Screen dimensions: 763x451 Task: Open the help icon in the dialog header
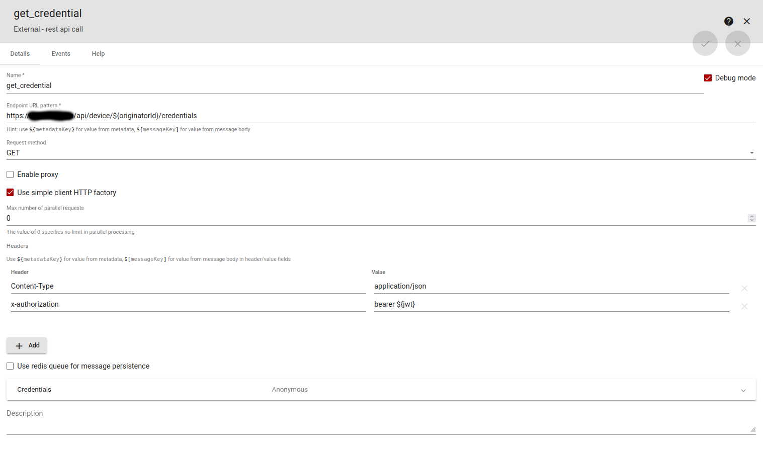coord(729,21)
